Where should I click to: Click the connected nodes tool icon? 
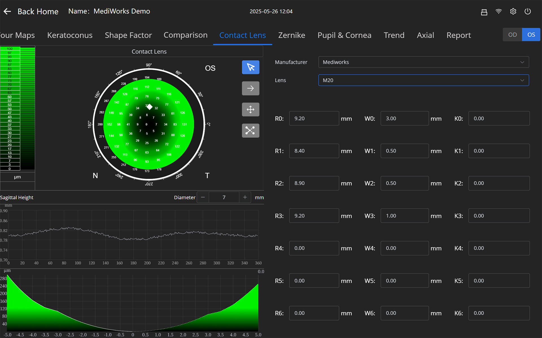[x=250, y=131]
